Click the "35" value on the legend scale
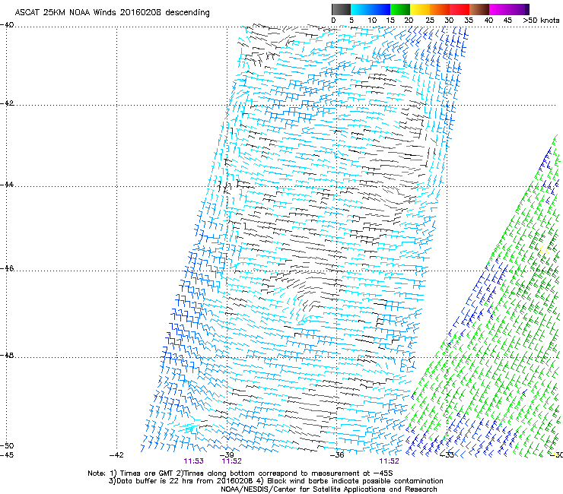The height and width of the screenshot is (494, 563). coord(469,20)
